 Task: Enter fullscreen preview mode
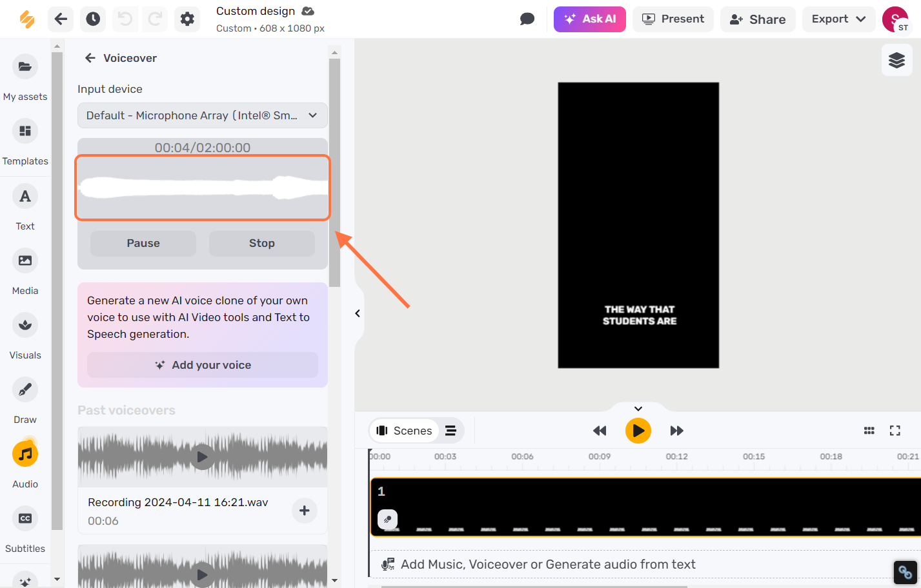click(x=895, y=431)
